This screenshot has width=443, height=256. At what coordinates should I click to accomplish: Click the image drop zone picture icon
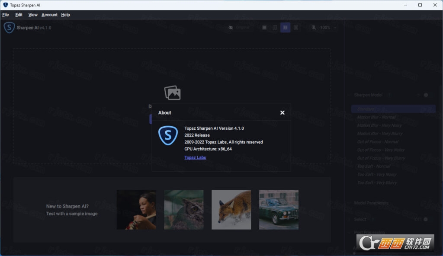[172, 93]
